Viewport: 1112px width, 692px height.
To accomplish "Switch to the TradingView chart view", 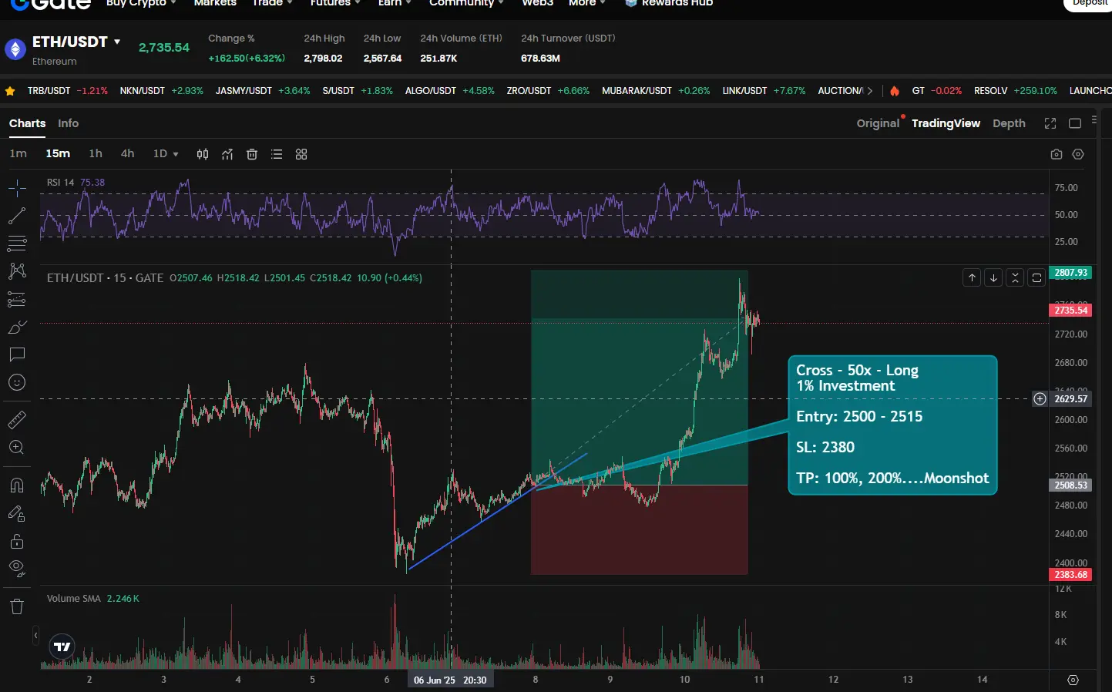I will click(946, 123).
